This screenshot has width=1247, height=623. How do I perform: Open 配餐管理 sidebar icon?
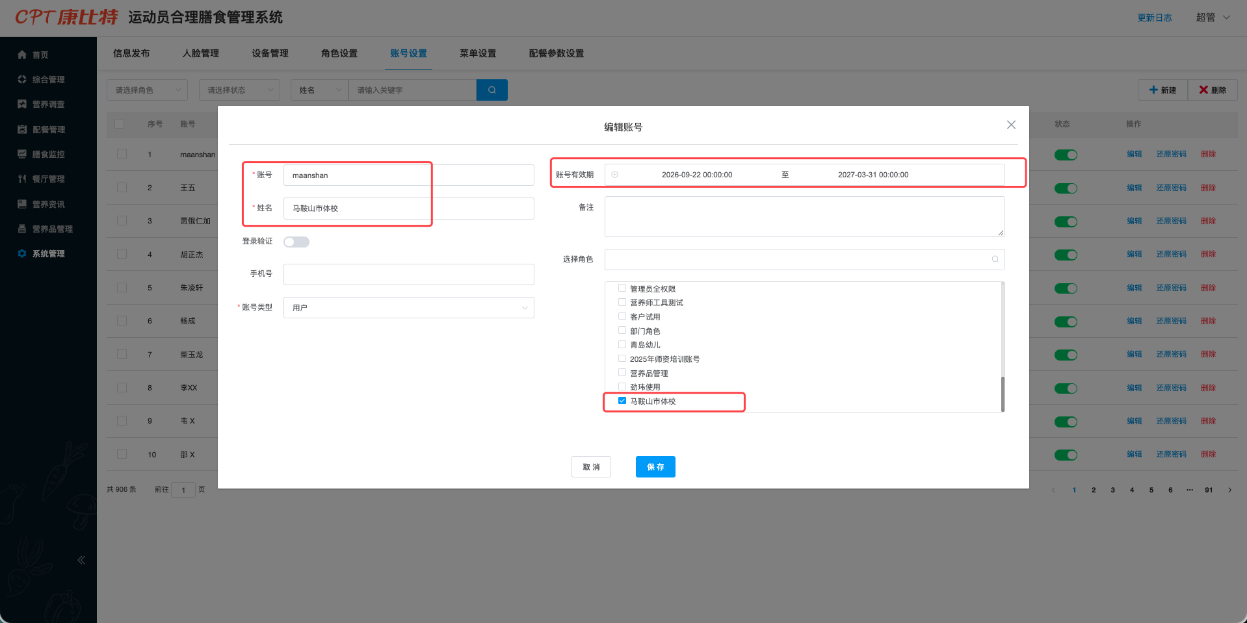(x=22, y=129)
